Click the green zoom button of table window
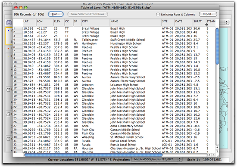This screenshot has width=237, height=167. (x=26, y=7)
